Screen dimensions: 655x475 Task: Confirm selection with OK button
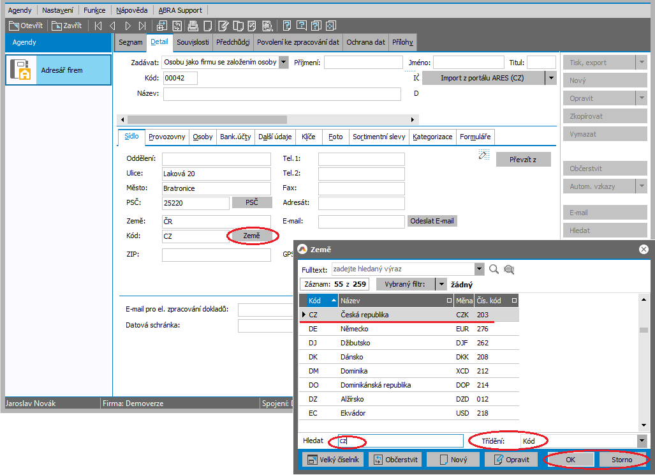coord(569,460)
